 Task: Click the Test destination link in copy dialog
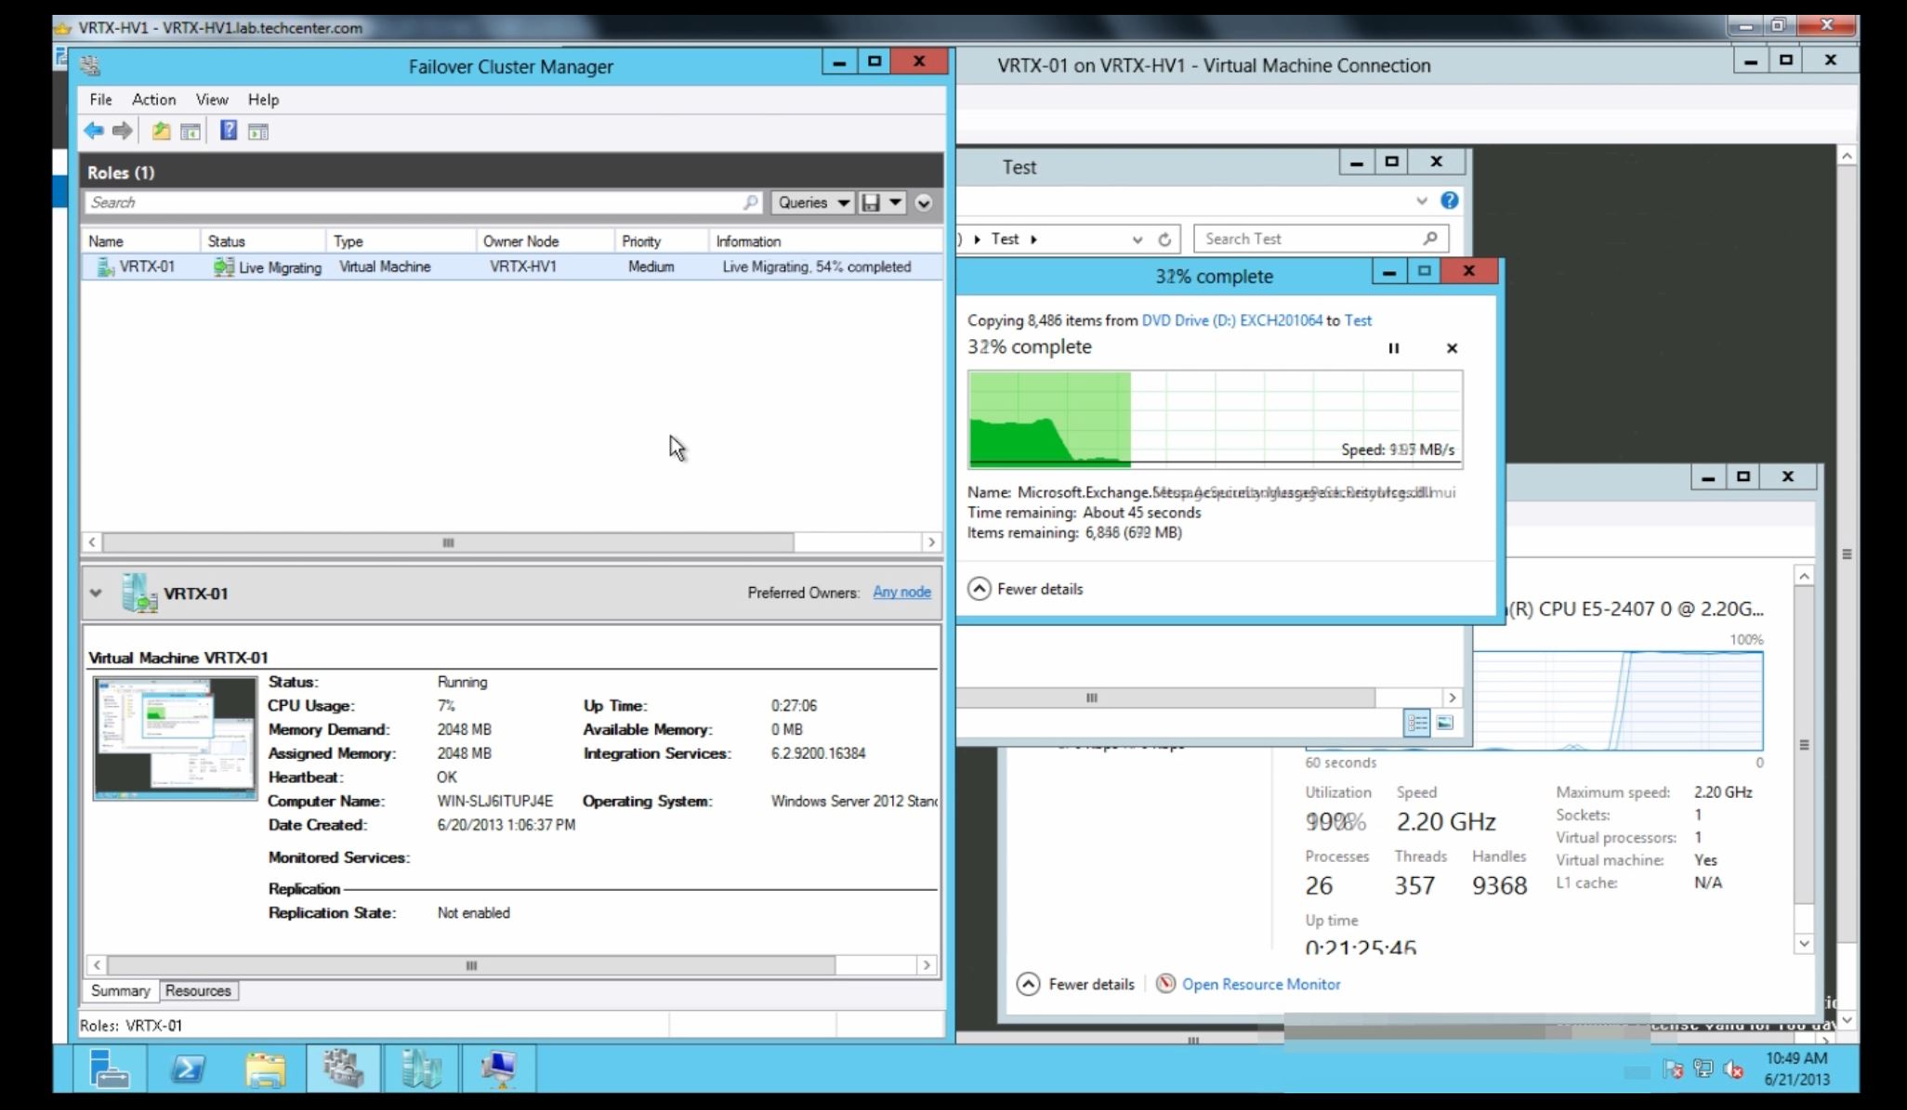1358,320
